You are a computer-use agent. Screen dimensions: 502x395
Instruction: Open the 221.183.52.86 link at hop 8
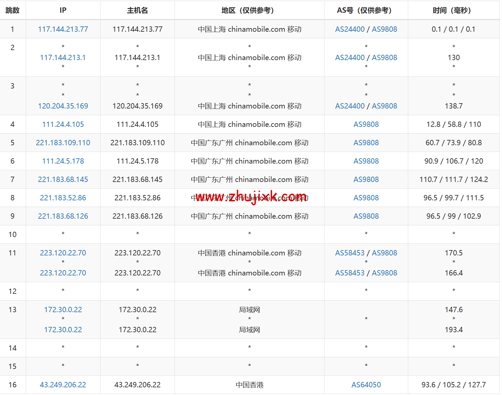pyautogui.click(x=63, y=198)
